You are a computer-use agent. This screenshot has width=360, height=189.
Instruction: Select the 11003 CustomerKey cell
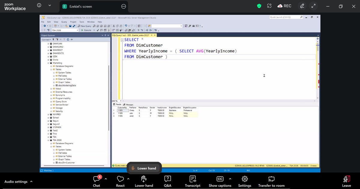pos(123,110)
